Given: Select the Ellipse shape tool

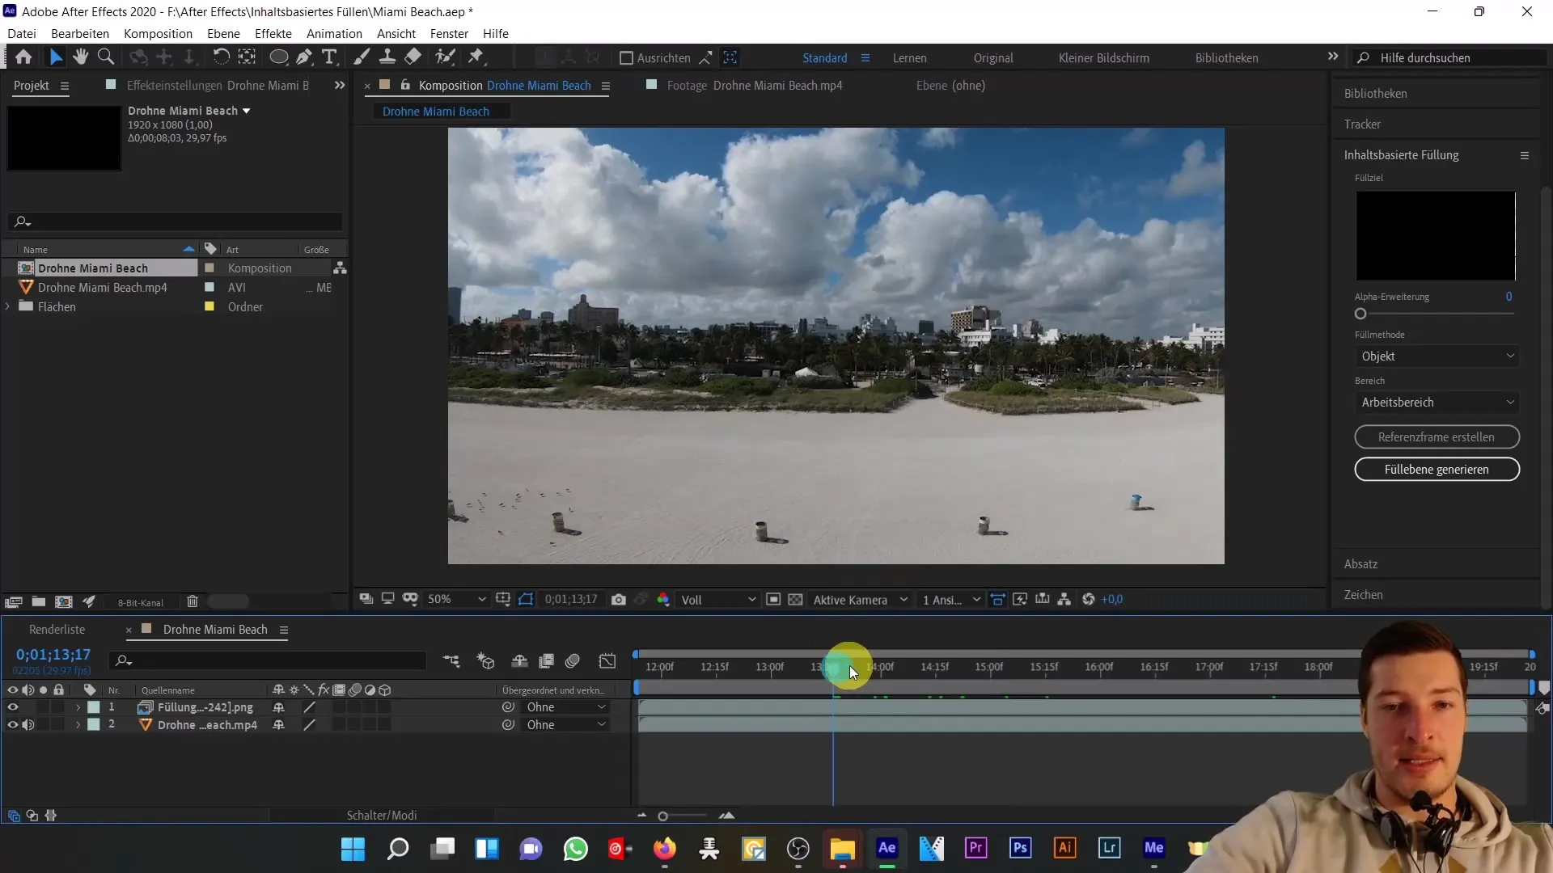Looking at the screenshot, I should (x=278, y=57).
